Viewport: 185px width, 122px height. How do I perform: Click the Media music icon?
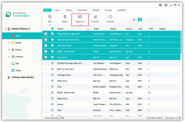coord(13,36)
